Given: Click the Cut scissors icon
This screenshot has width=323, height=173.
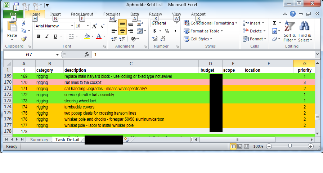Looking at the screenshot, I should point(24,23).
